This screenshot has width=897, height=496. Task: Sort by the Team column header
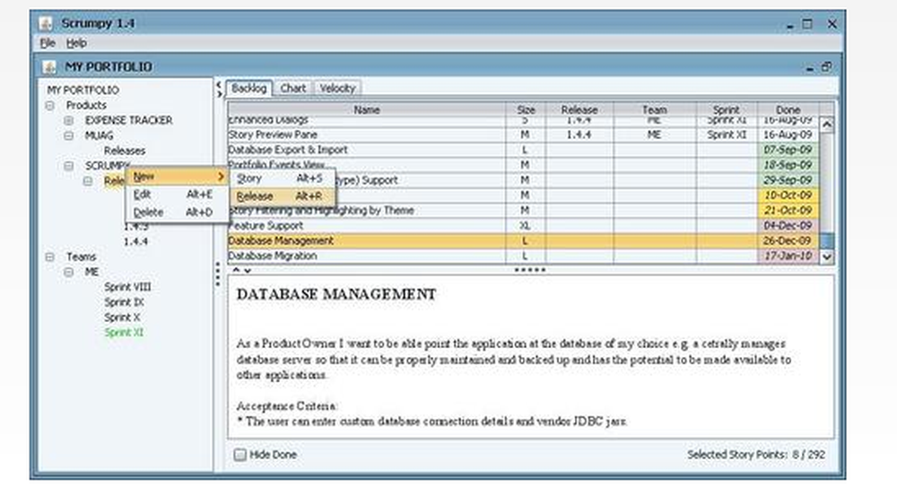tap(655, 109)
